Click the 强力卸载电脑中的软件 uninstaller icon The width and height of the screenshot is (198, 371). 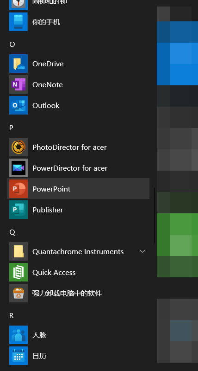[19, 293]
